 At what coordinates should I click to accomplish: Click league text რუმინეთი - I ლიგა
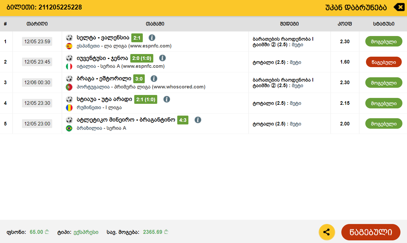pyautogui.click(x=99, y=107)
